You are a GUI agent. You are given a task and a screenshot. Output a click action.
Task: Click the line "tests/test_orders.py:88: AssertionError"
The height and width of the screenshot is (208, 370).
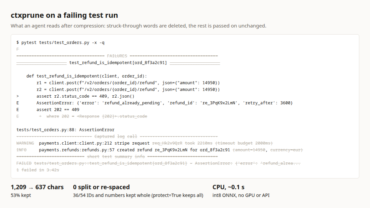click(x=65, y=130)
